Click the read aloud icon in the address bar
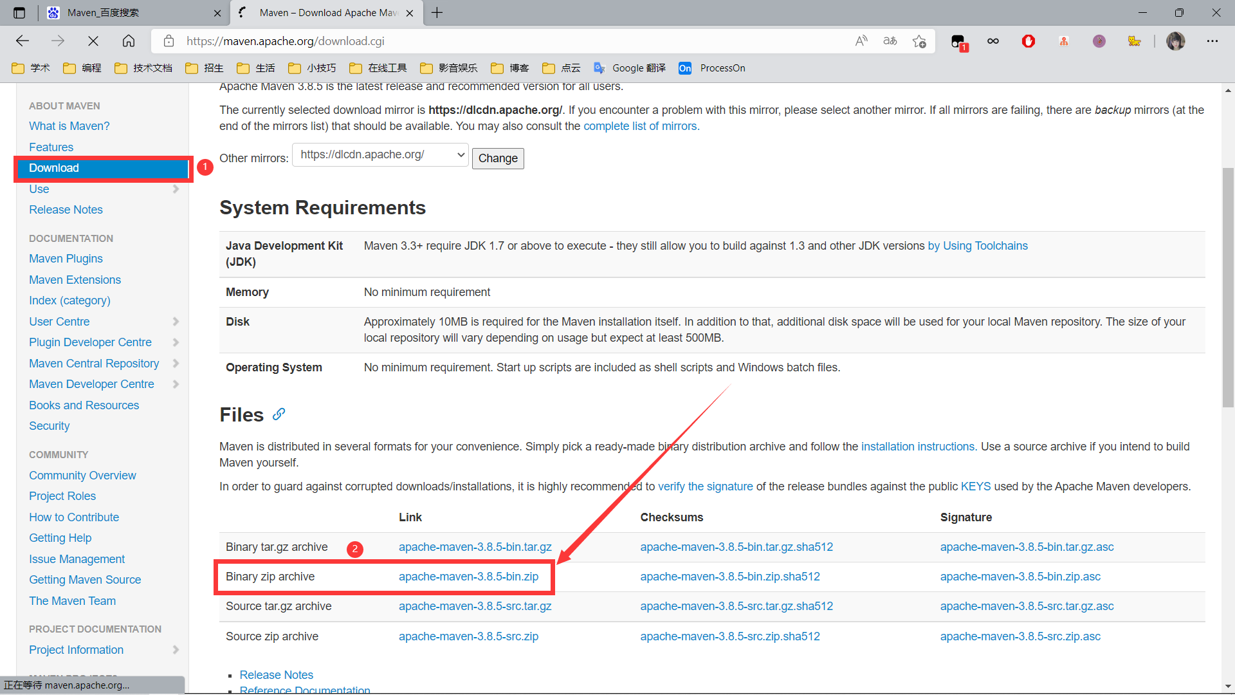1235x695 pixels. 861,41
